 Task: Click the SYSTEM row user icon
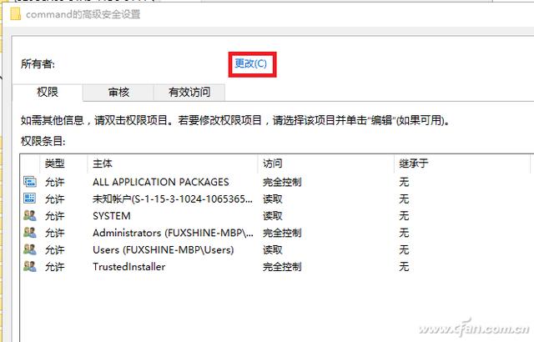pos(30,215)
